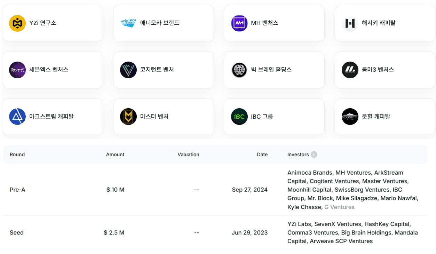Click the ArkStream Capital blue triangle logo
The width and height of the screenshot is (436, 254).
click(x=17, y=117)
